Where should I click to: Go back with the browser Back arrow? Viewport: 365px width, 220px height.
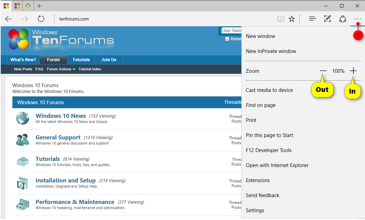click(x=8, y=19)
